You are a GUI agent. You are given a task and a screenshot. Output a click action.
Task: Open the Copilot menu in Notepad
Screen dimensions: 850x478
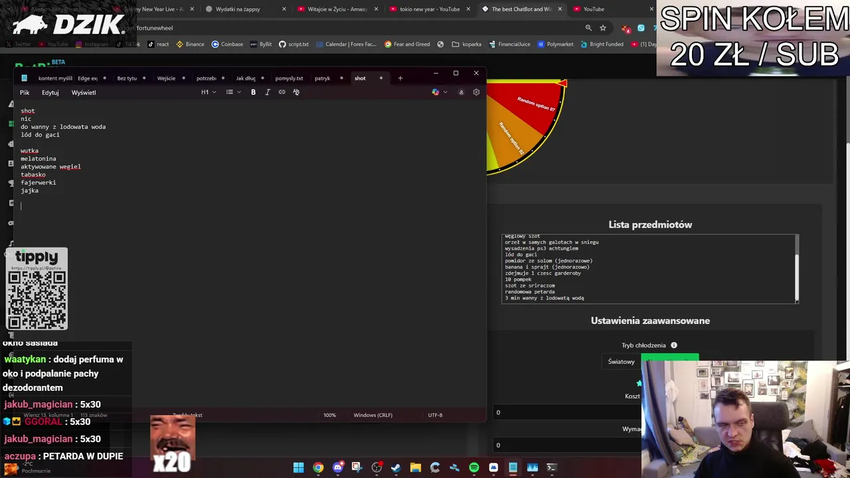[x=439, y=92]
